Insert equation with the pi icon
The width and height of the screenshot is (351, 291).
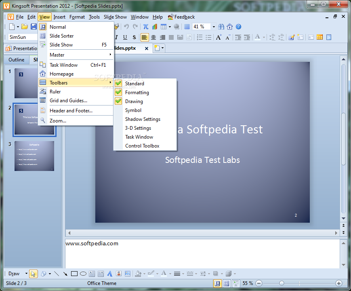pyautogui.click(x=146, y=27)
